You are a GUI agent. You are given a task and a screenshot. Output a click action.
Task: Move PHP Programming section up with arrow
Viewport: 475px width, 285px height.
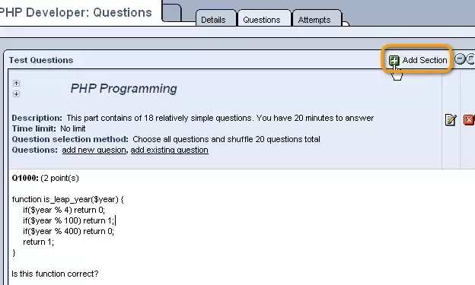pyautogui.click(x=16, y=83)
